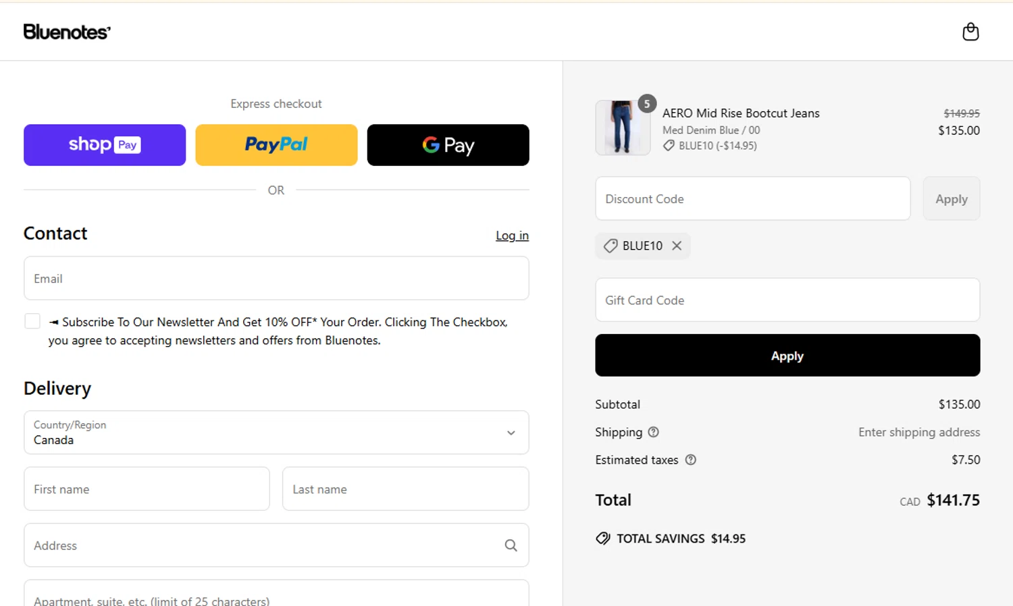The width and height of the screenshot is (1013, 606).
Task: Click into the Discount Code field
Action: pos(752,199)
